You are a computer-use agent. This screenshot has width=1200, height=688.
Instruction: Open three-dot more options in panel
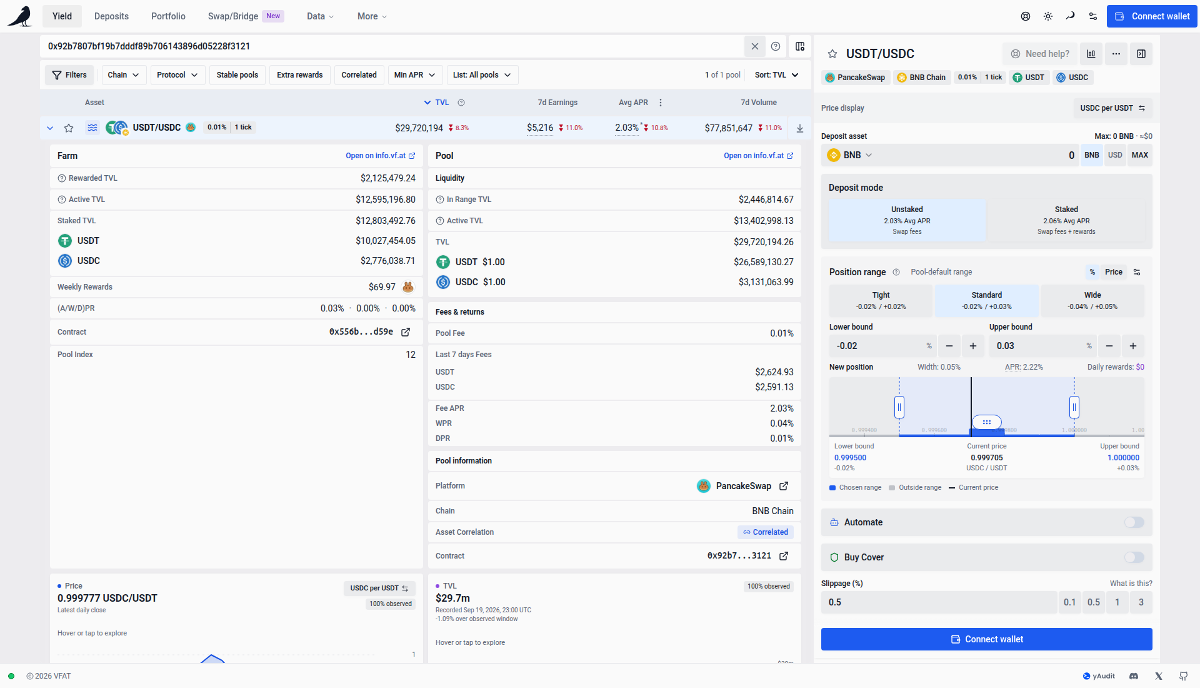tap(1116, 54)
